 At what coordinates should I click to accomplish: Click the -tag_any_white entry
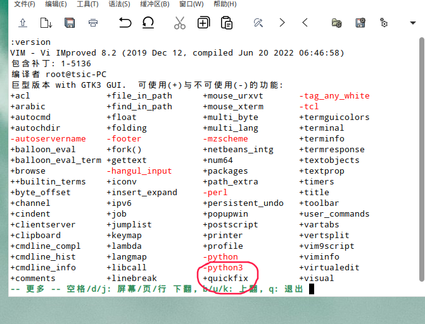point(334,95)
